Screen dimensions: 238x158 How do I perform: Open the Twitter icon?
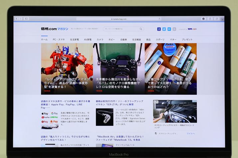(x=164, y=29)
